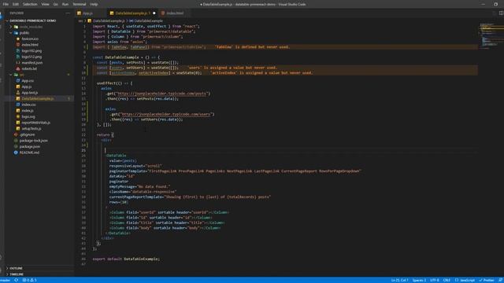Viewport: 504px width, 283px height.
Task: Collapse the public folder
Action: click(x=24, y=33)
